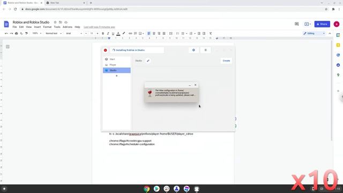Image resolution: width=343 pixels, height=193 pixels.
Task: Collapse the Docs menus with chevron
Action: tap(330, 33)
